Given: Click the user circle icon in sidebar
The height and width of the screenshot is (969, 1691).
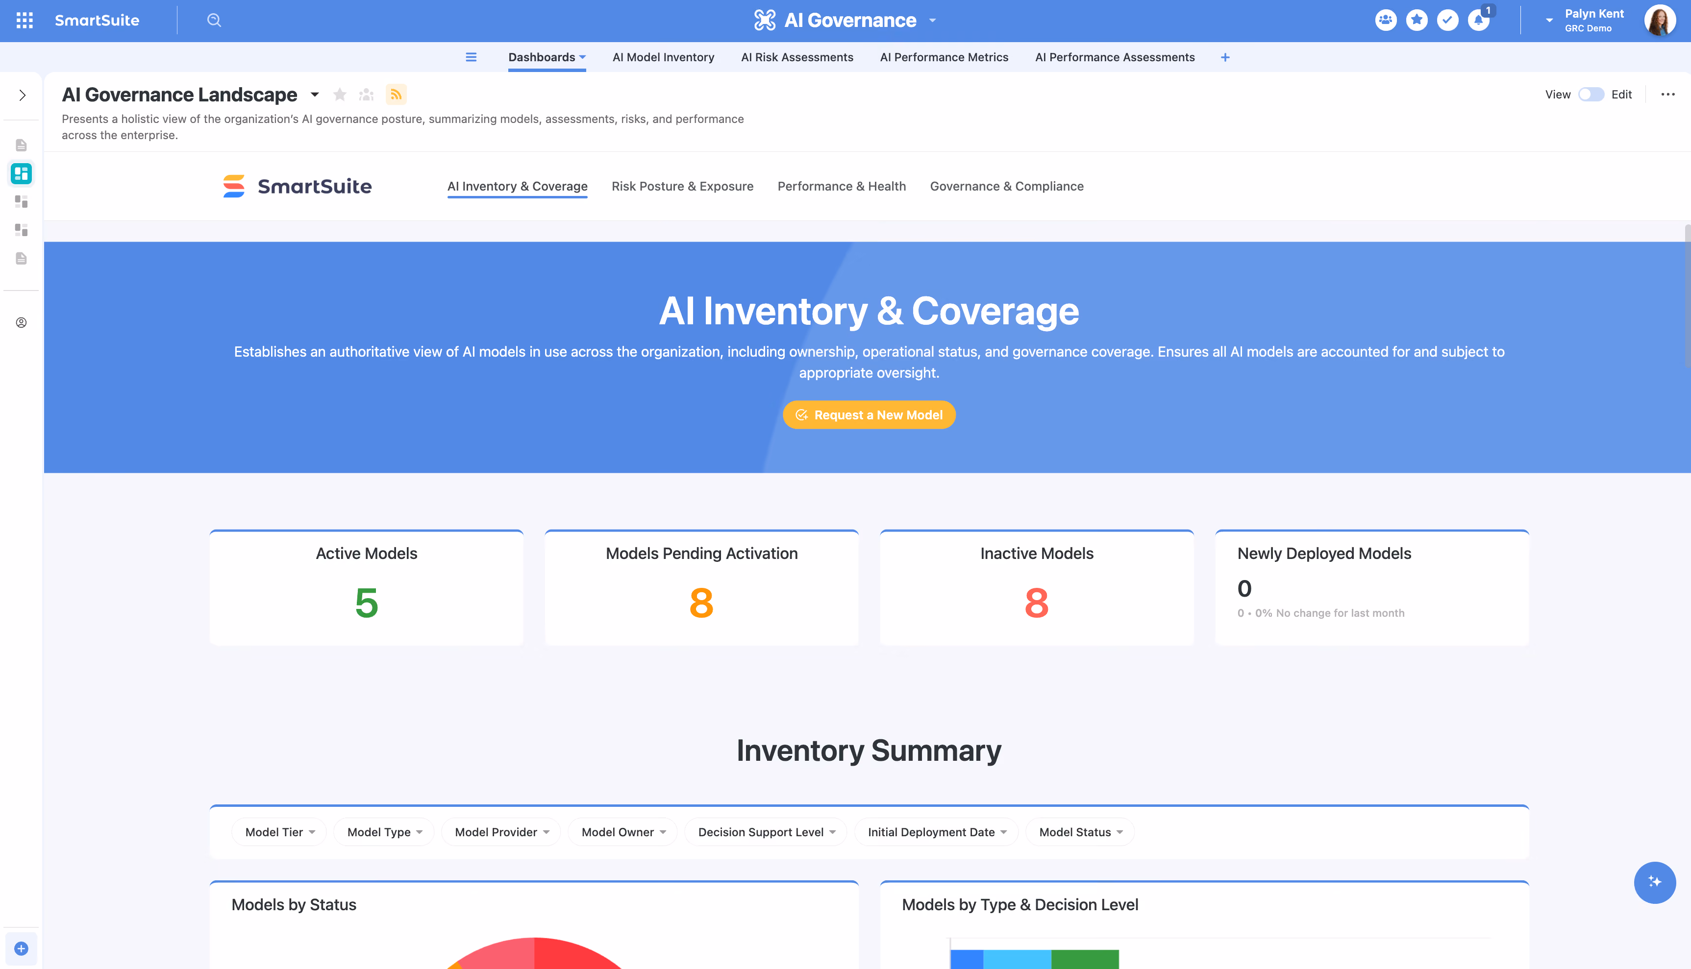Looking at the screenshot, I should point(21,323).
